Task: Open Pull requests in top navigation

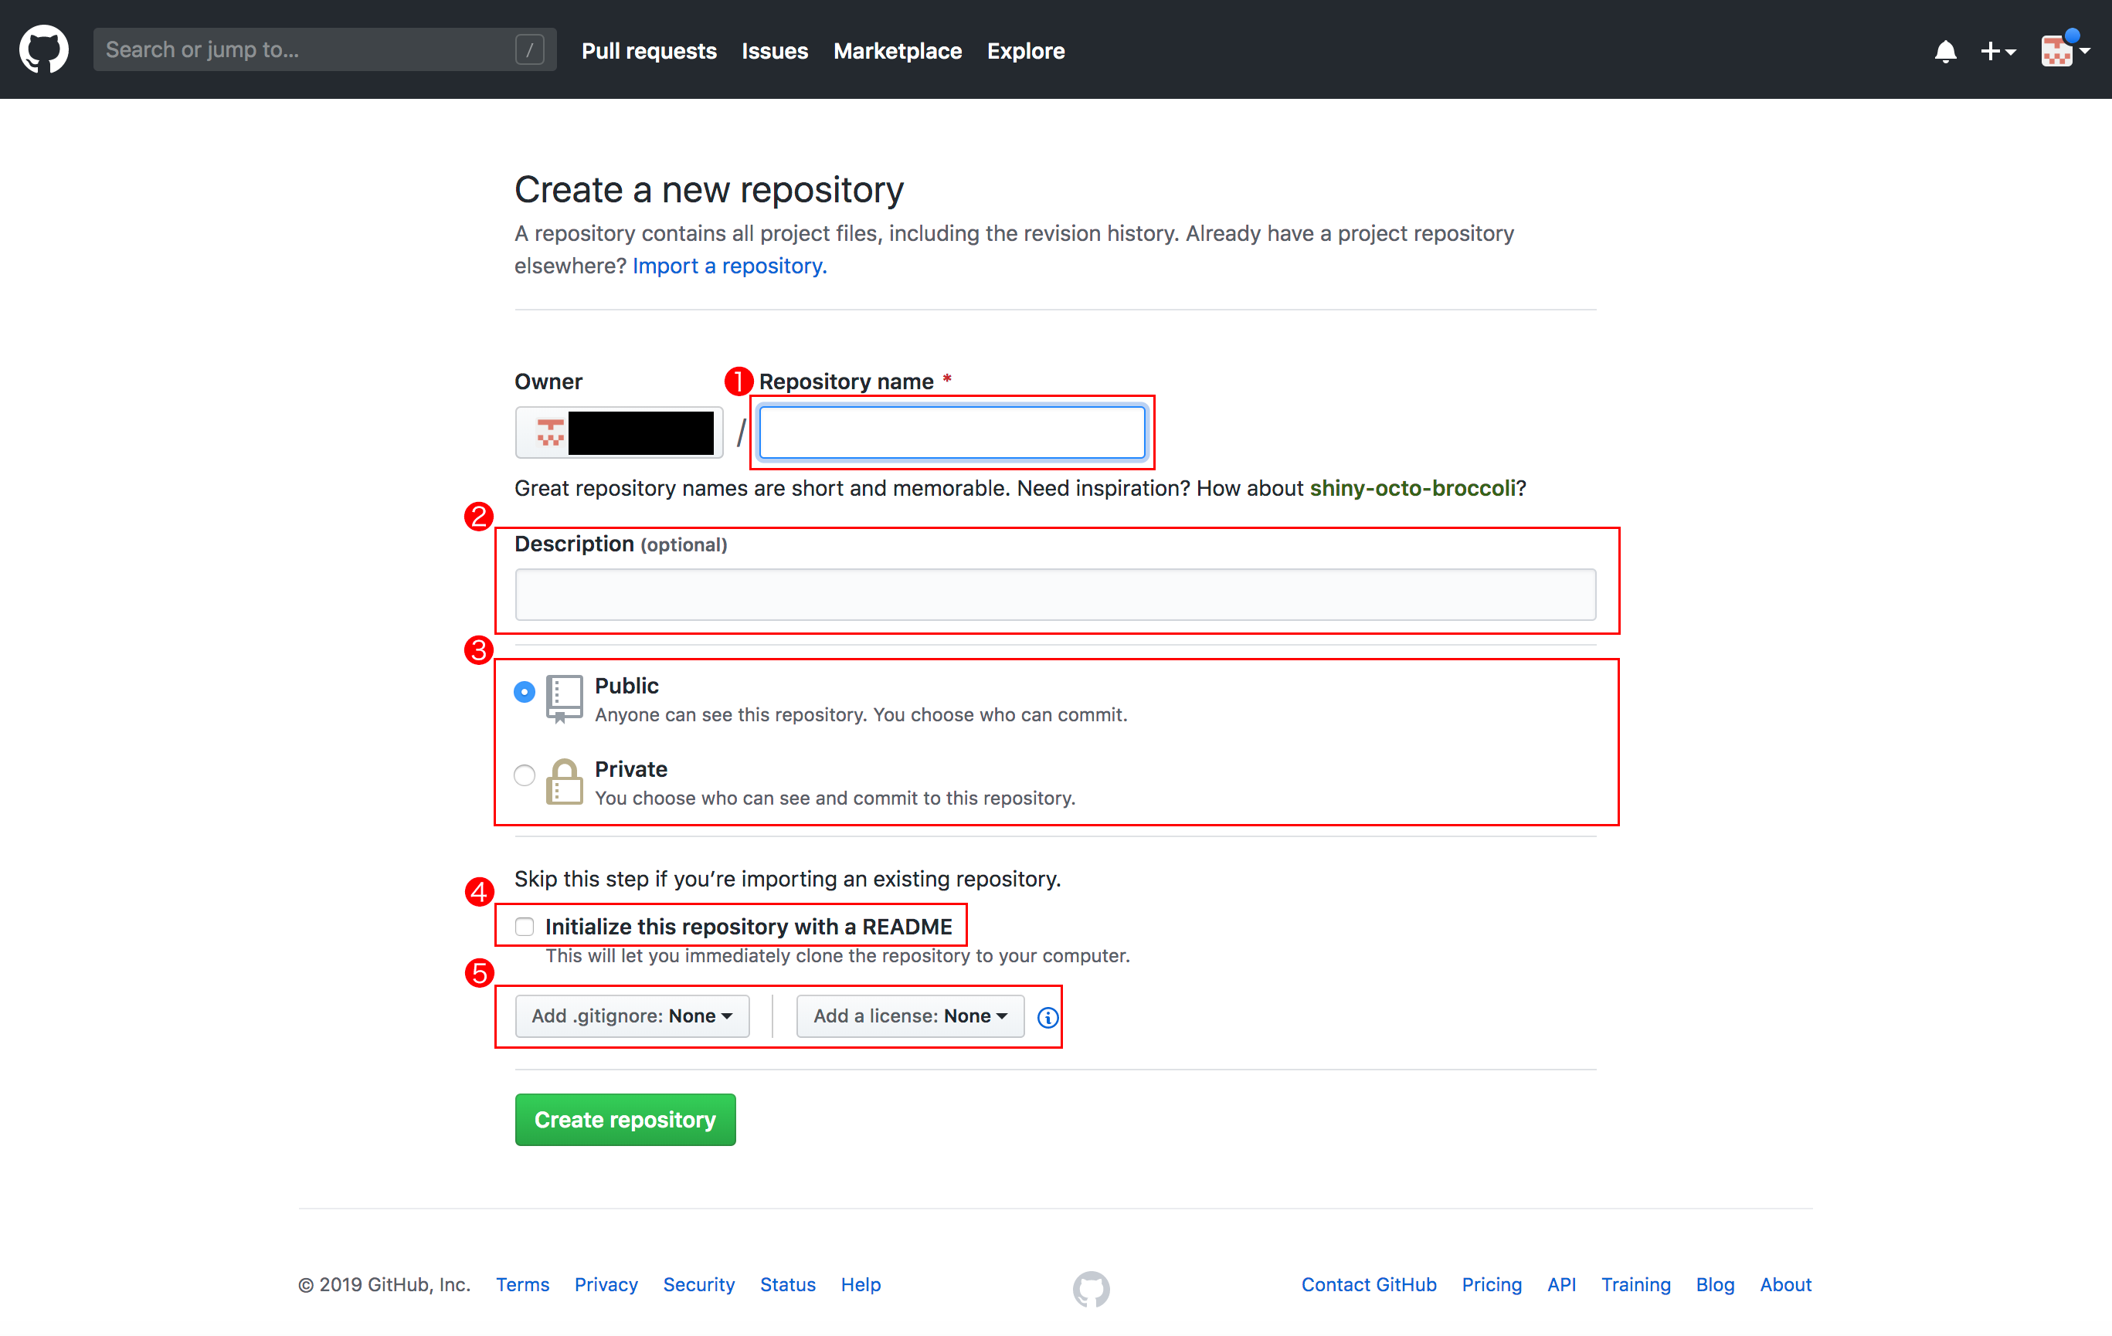Action: coord(648,51)
